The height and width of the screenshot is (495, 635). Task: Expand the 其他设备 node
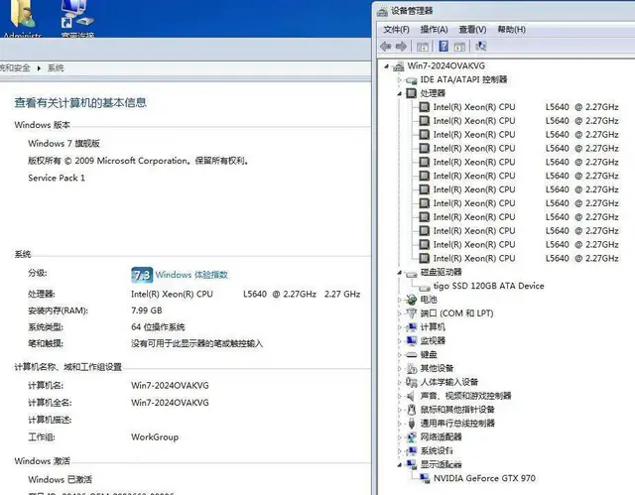point(400,369)
